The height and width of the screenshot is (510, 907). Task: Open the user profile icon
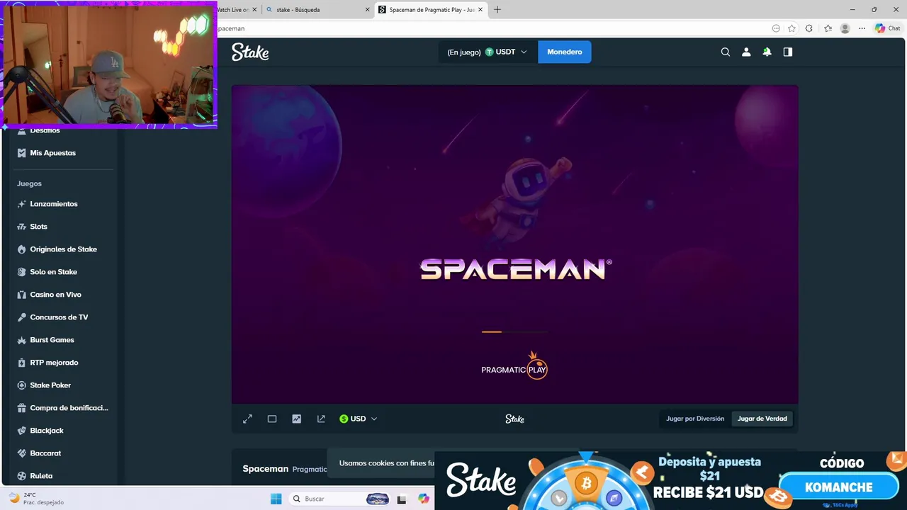[746, 52]
